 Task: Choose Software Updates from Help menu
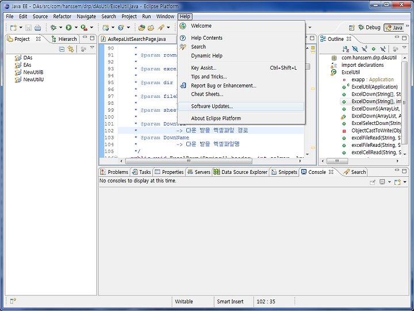coord(241,107)
